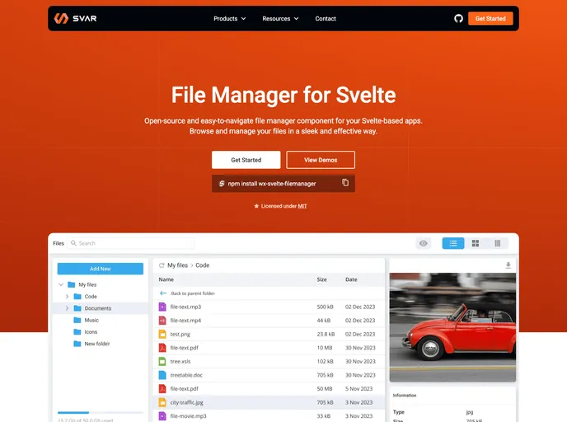Click the Music folder icon
The image size is (567, 422).
coord(77,320)
